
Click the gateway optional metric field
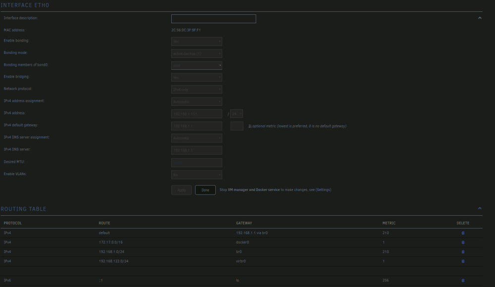(237, 126)
